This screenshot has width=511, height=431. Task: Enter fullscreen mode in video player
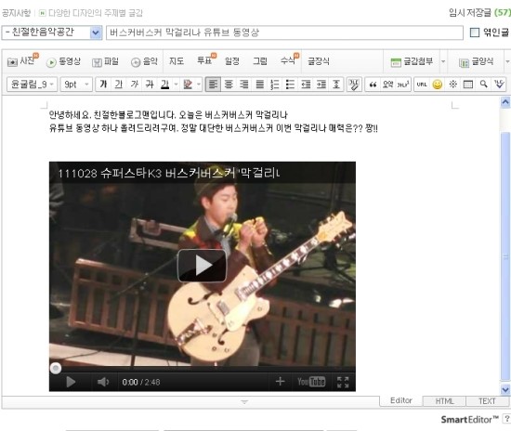(x=343, y=382)
